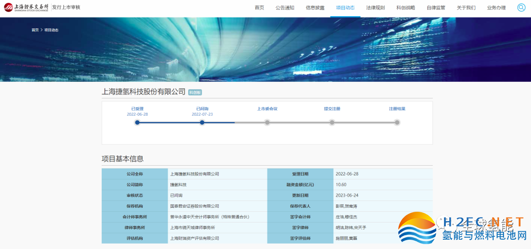Click the date 2022-07-23 under 已问询
Image resolution: width=531 pixels, height=249 pixels.
coord(202,114)
